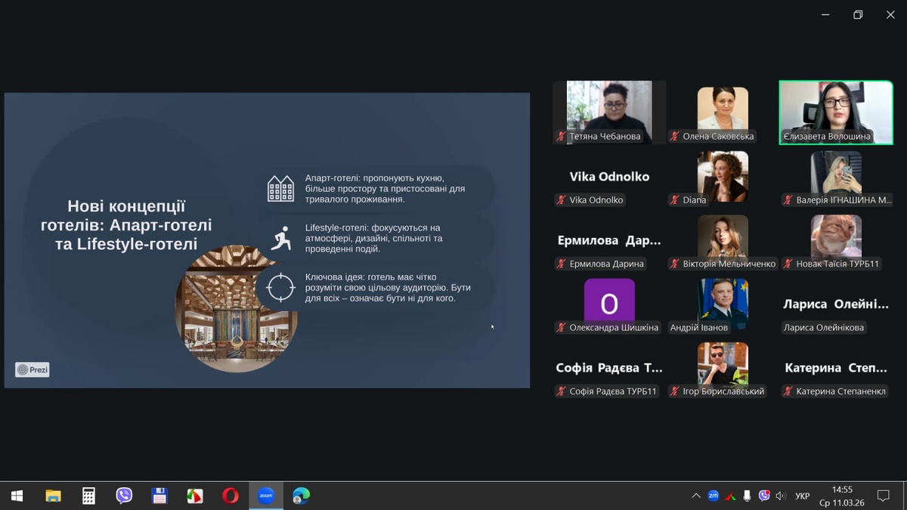Image resolution: width=907 pixels, height=510 pixels.
Task: Launch Opera browser from the taskbar
Action: (x=231, y=496)
